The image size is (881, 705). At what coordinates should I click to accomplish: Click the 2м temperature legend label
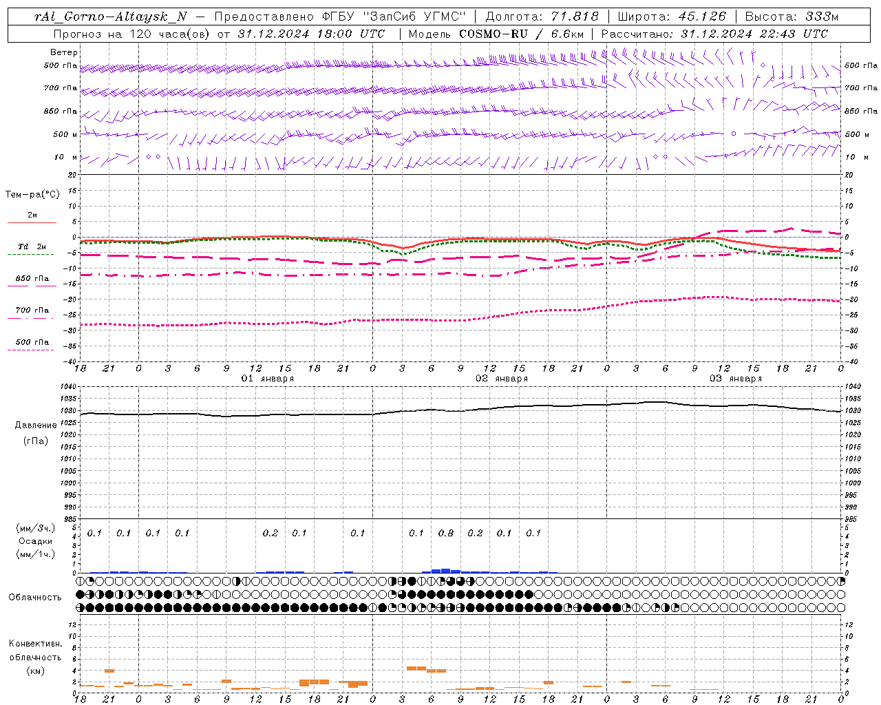(x=32, y=215)
